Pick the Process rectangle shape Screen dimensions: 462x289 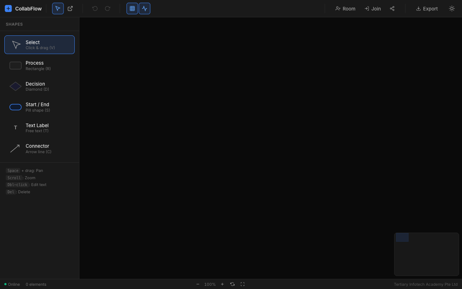40,65
